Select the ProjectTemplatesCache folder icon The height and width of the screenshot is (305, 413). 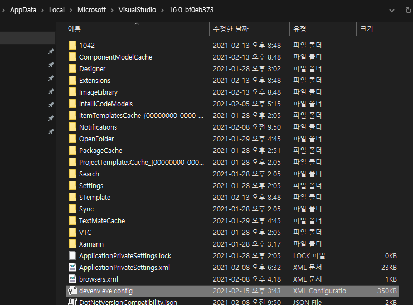72,162
